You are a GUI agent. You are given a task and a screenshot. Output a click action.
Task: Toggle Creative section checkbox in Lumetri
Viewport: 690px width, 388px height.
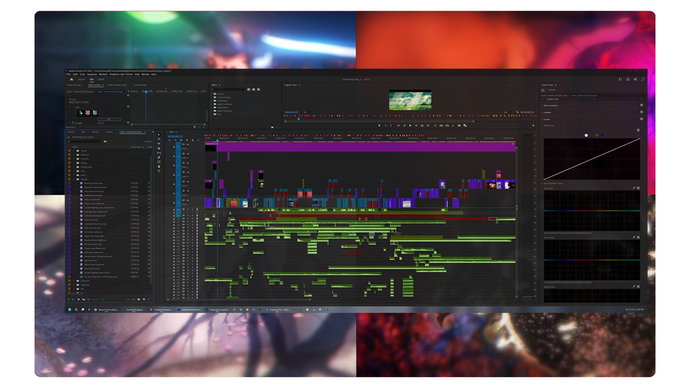pyautogui.click(x=641, y=112)
